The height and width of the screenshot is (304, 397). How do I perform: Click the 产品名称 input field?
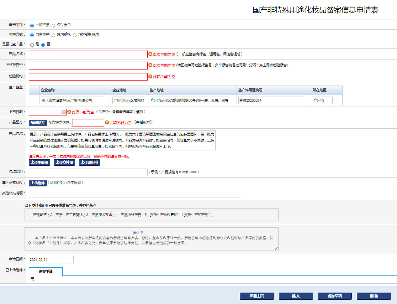[88, 54]
